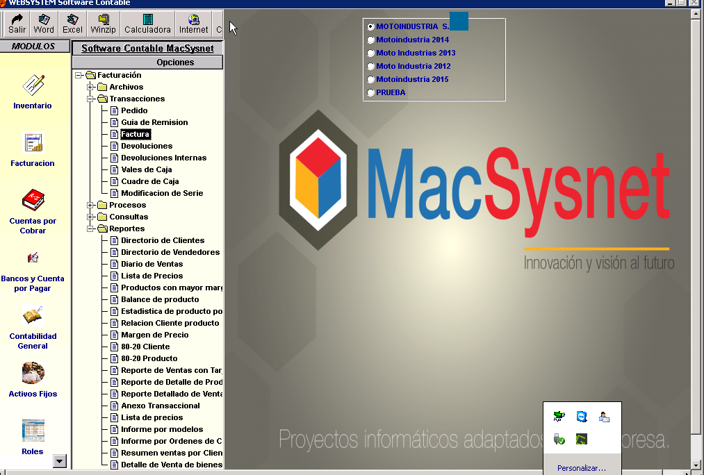The image size is (704, 475).
Task: Click the Opciones panel header
Action: pyautogui.click(x=175, y=62)
